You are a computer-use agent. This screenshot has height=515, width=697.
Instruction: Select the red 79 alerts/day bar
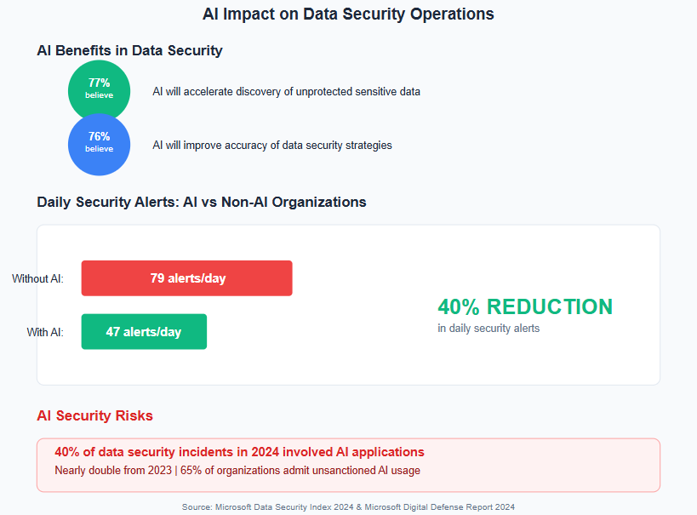click(186, 278)
